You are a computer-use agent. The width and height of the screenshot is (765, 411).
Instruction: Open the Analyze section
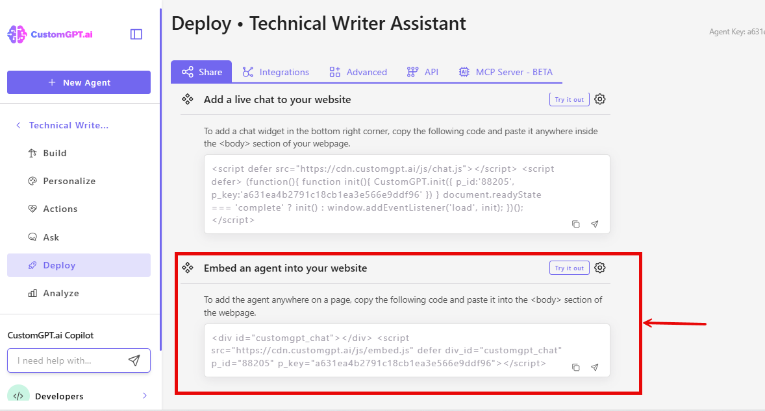[79, 293]
